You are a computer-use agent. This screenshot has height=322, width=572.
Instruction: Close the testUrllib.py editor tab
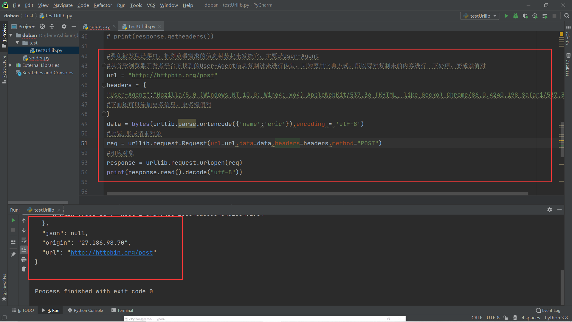pos(159,26)
